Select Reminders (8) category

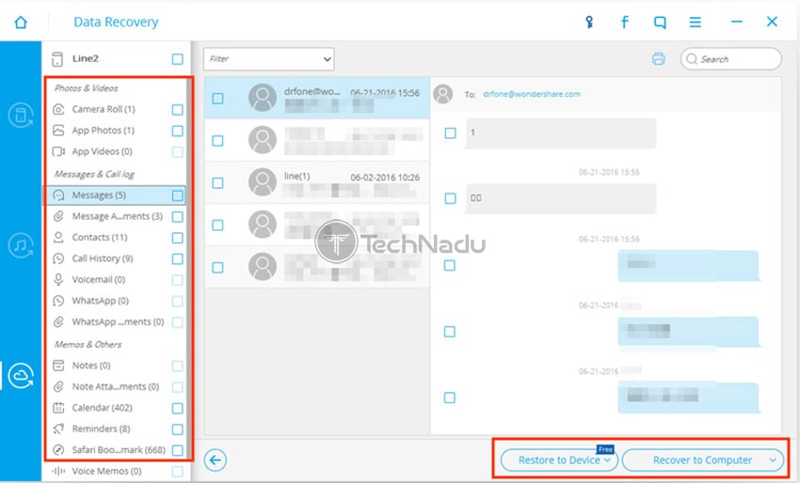101,428
